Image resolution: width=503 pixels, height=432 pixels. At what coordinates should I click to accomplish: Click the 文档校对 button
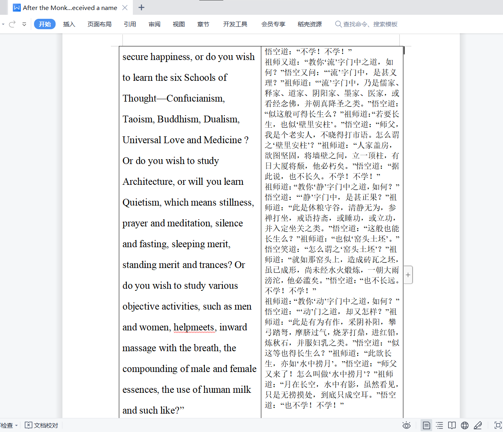[41, 425]
